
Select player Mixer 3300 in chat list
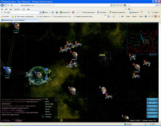tap(49, 103)
